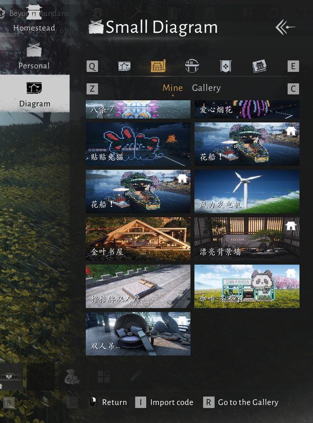Click the C key next tab shortcut
The width and height of the screenshot is (313, 423).
293,89
